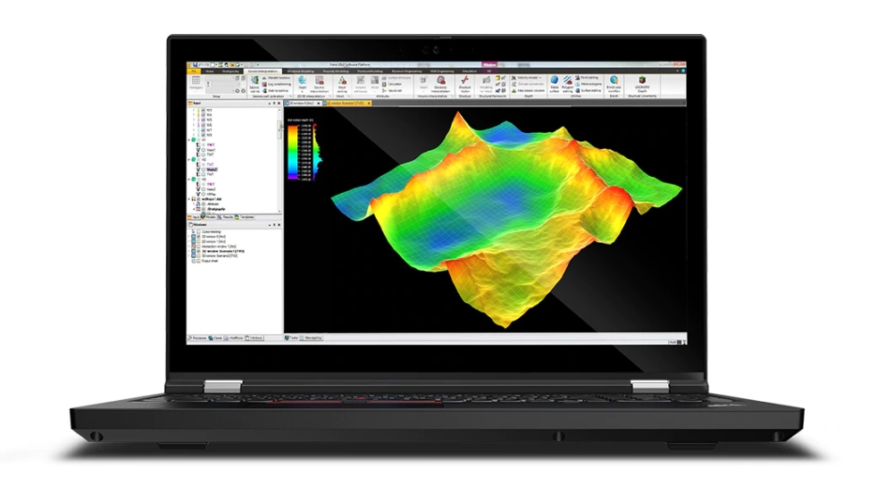
Task: Switch to the Templates pane tab
Action: (x=245, y=217)
